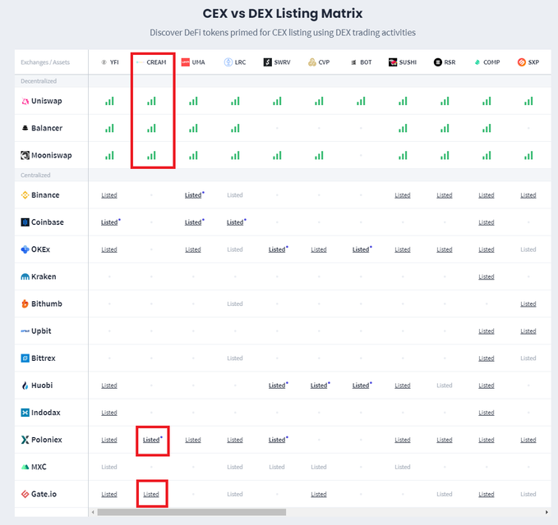The width and height of the screenshot is (558, 525).
Task: Click the Kraken logo icon
Action: [x=25, y=276]
